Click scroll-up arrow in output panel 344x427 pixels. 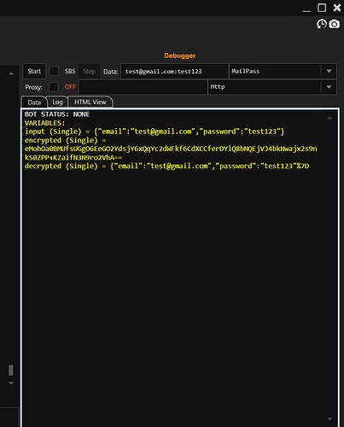[x=329, y=118]
